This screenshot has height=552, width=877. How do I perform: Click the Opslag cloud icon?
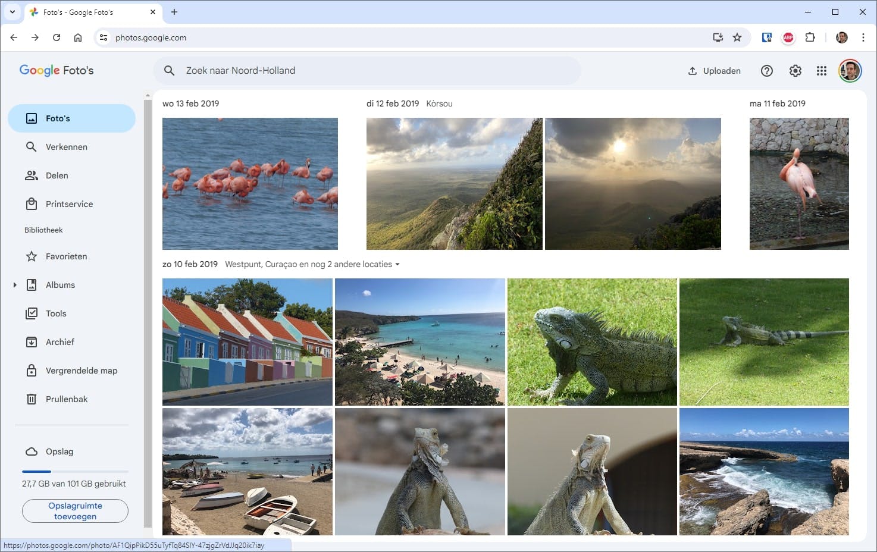click(x=32, y=451)
